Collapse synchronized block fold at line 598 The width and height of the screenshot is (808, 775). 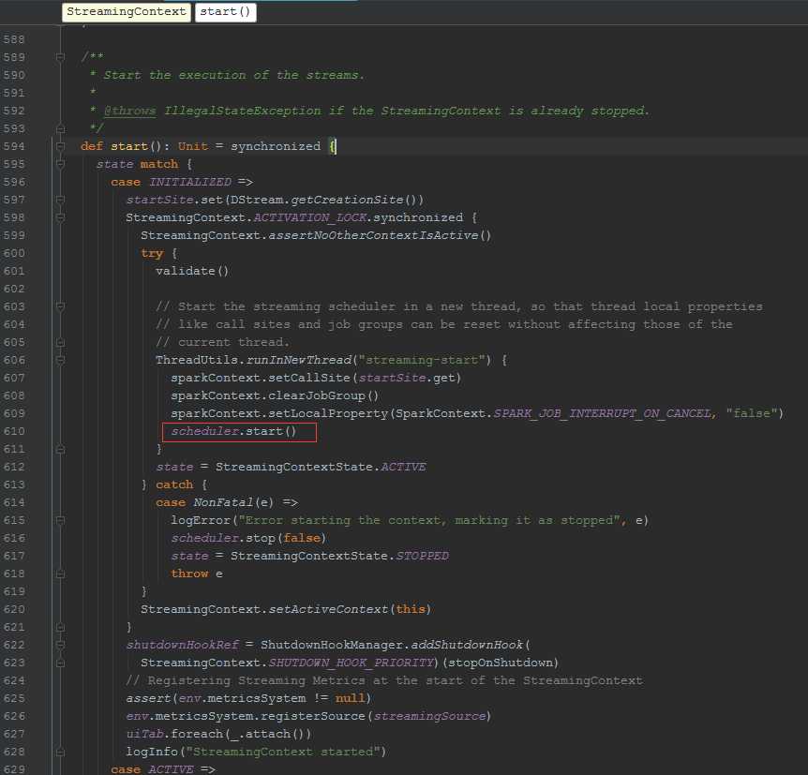coord(60,216)
